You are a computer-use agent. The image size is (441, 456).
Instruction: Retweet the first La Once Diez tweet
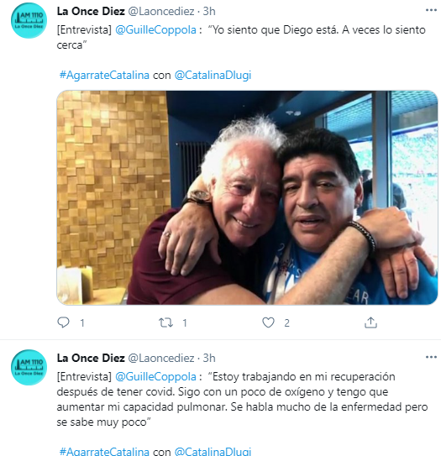[x=165, y=322]
